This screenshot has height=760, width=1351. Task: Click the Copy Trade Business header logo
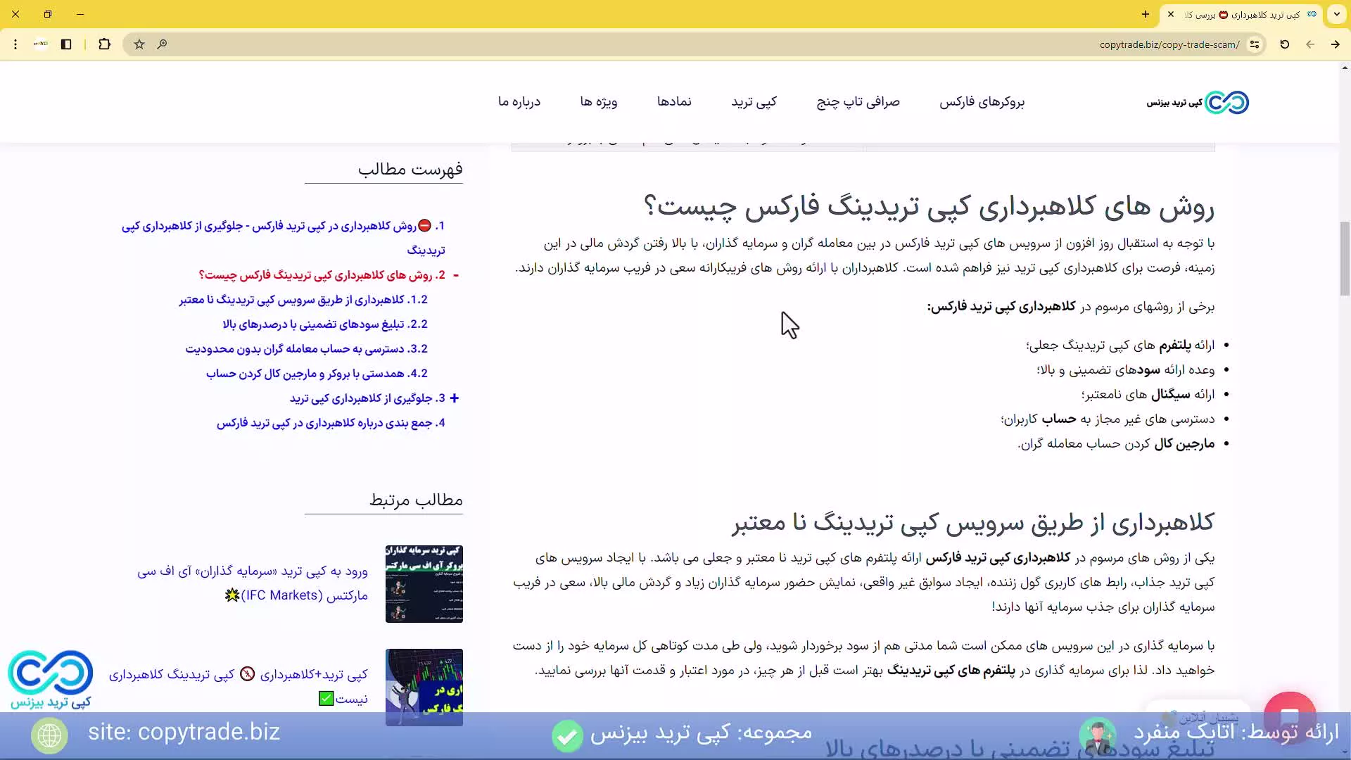(x=1198, y=103)
